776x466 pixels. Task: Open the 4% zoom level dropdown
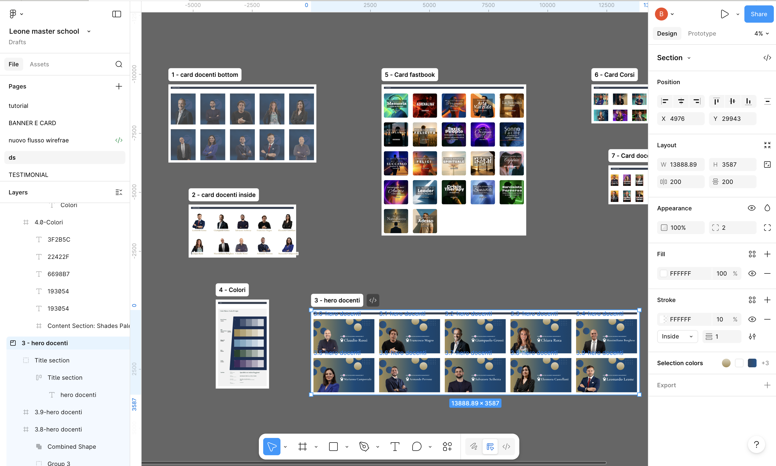761,33
